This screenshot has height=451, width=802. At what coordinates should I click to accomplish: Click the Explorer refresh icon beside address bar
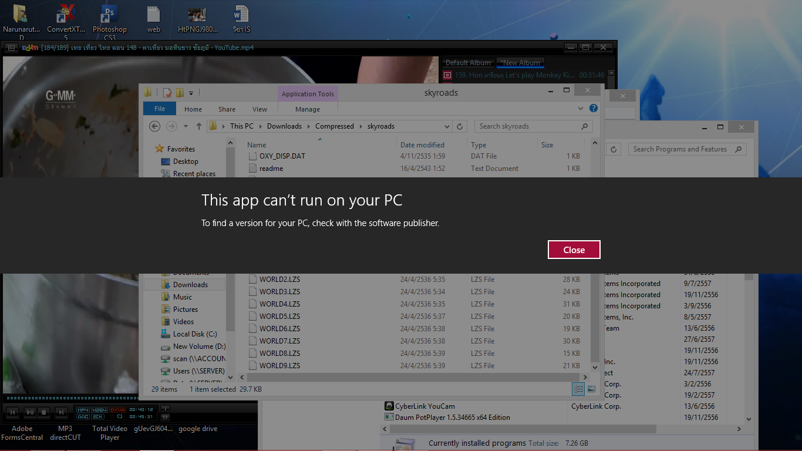click(460, 126)
